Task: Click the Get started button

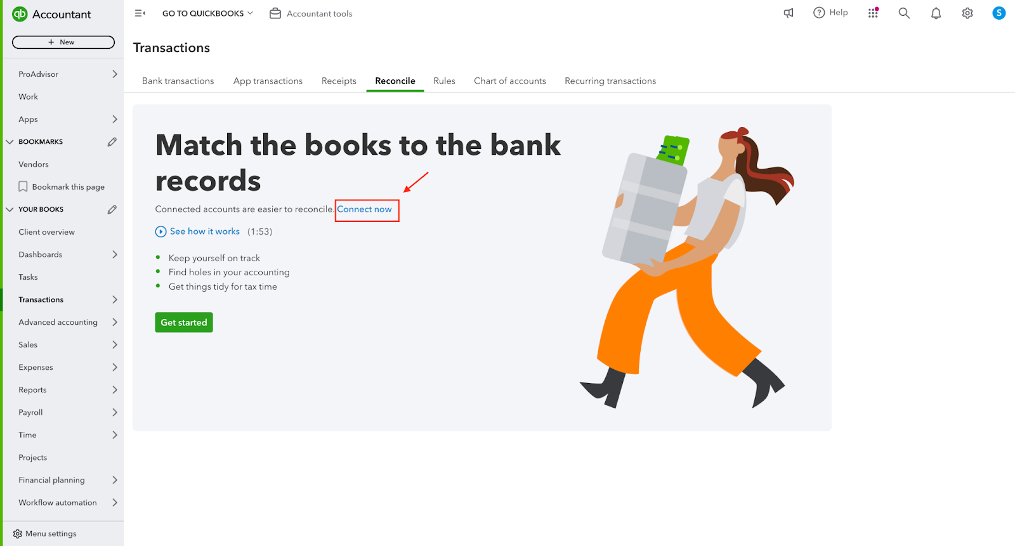Action: (184, 322)
